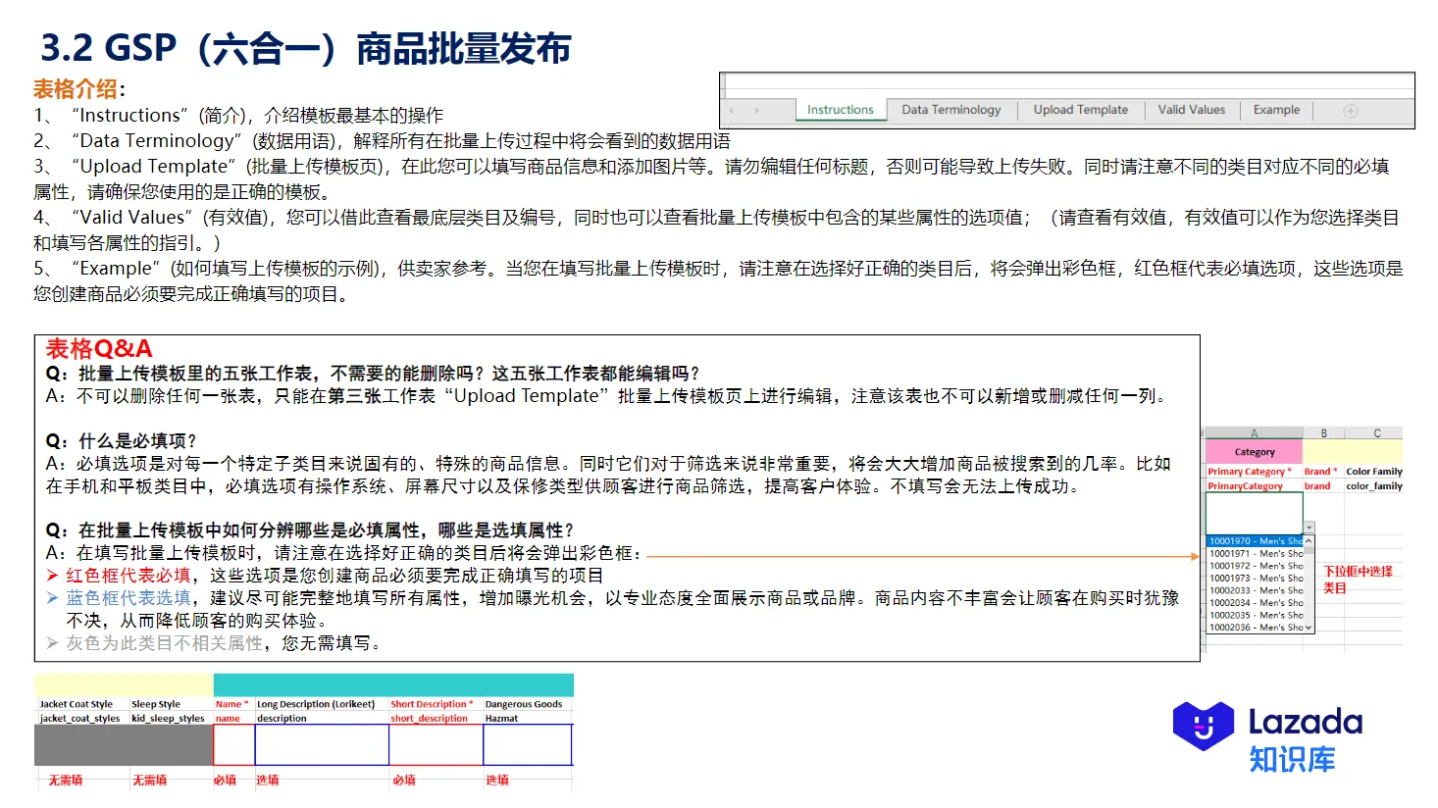Viewport: 1438px width, 808px height.
Task: Click the empty Name input cell
Action: click(x=235, y=745)
